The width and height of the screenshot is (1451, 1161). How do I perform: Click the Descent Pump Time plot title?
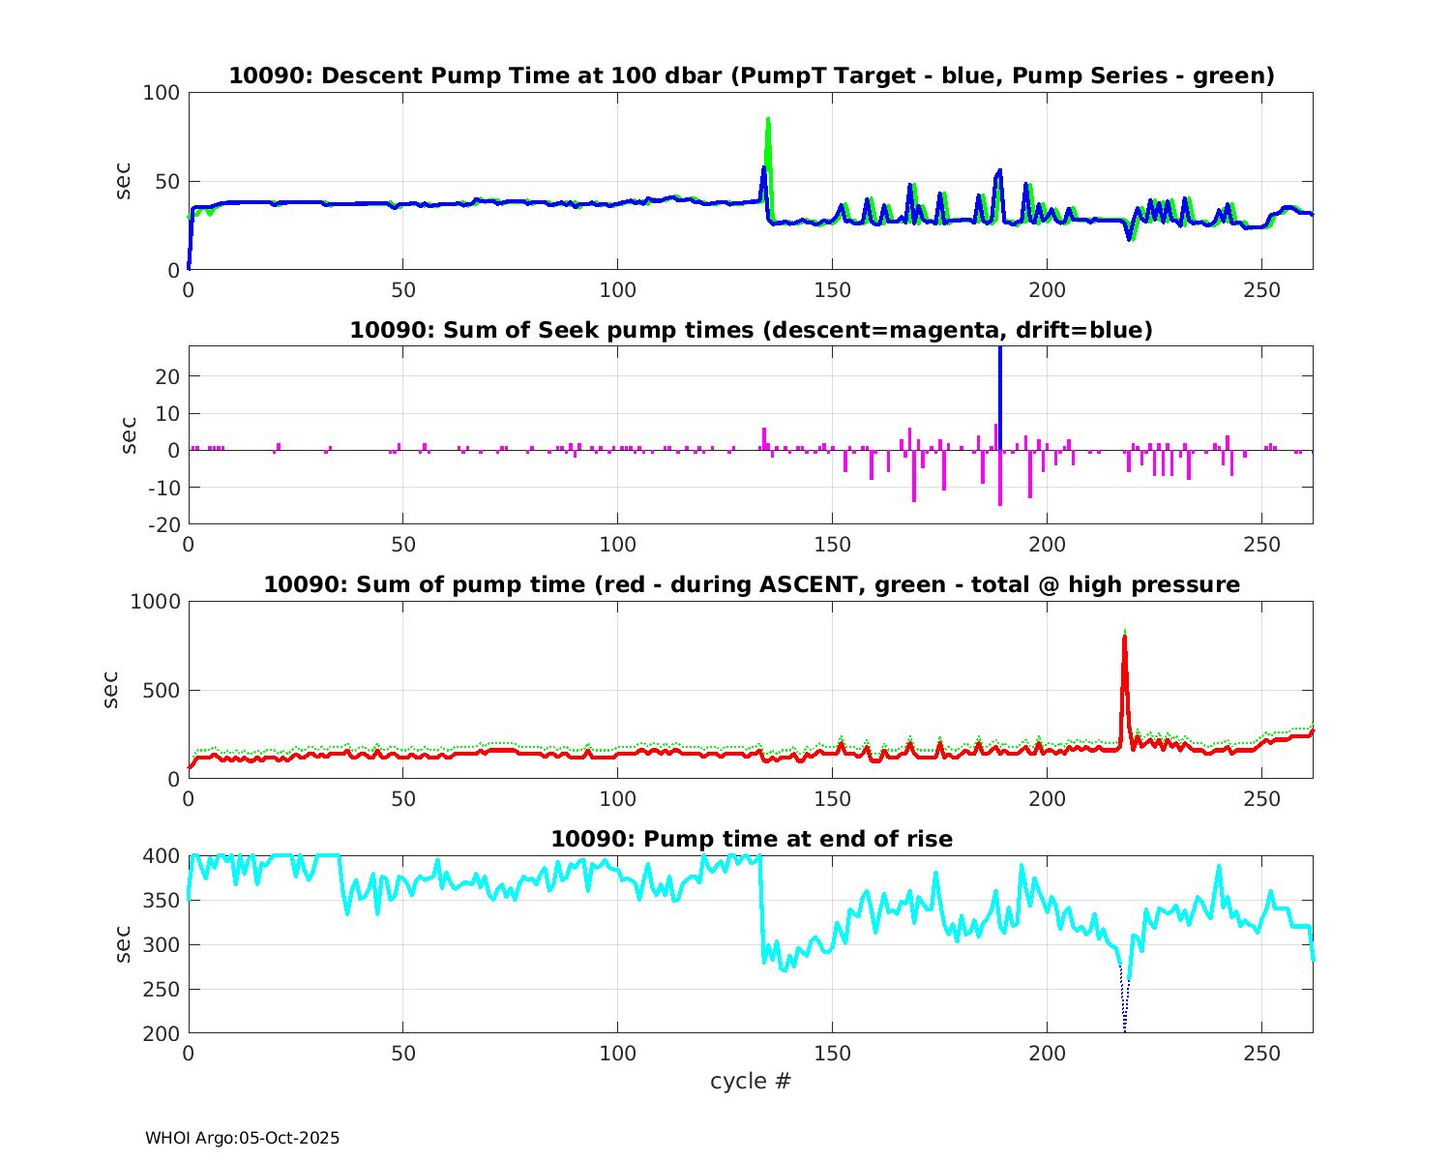point(751,75)
